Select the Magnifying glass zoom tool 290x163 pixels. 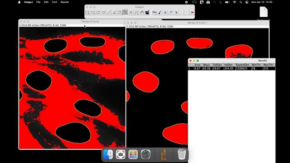point(136,12)
